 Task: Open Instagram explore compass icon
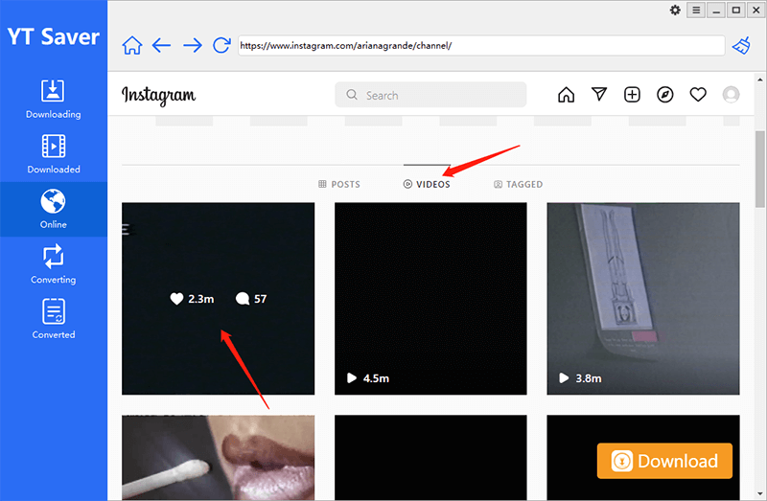[x=664, y=94]
